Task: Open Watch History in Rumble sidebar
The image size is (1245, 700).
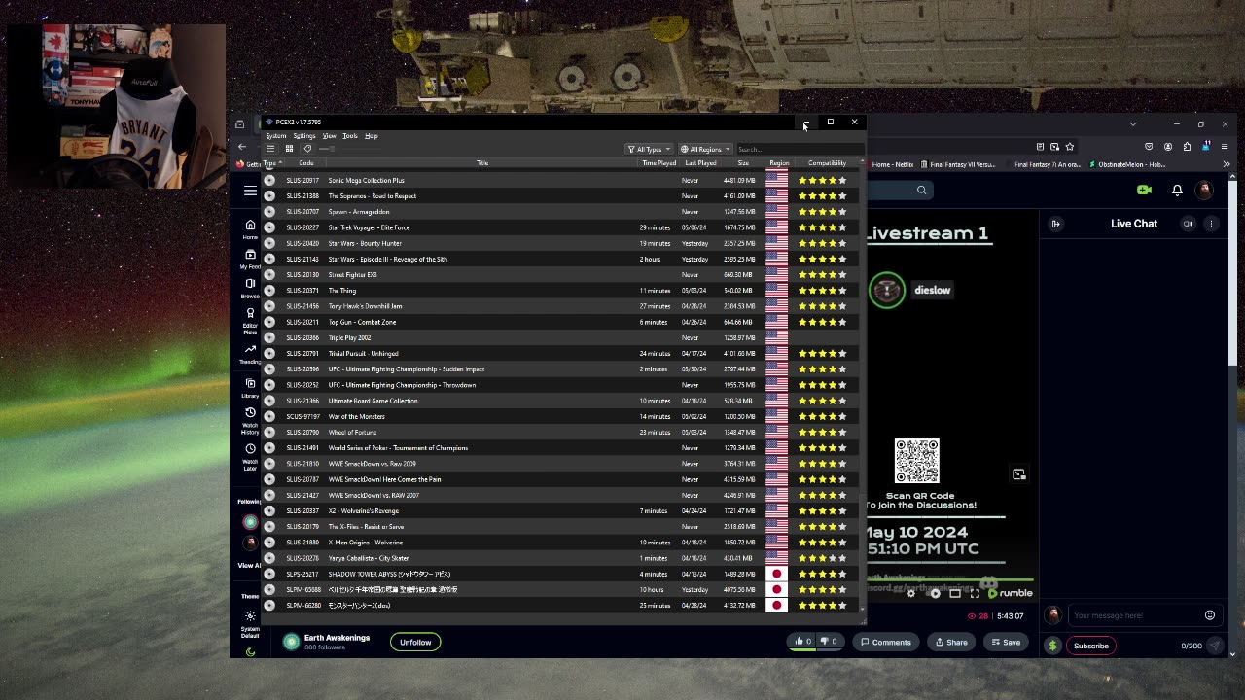Action: click(250, 421)
